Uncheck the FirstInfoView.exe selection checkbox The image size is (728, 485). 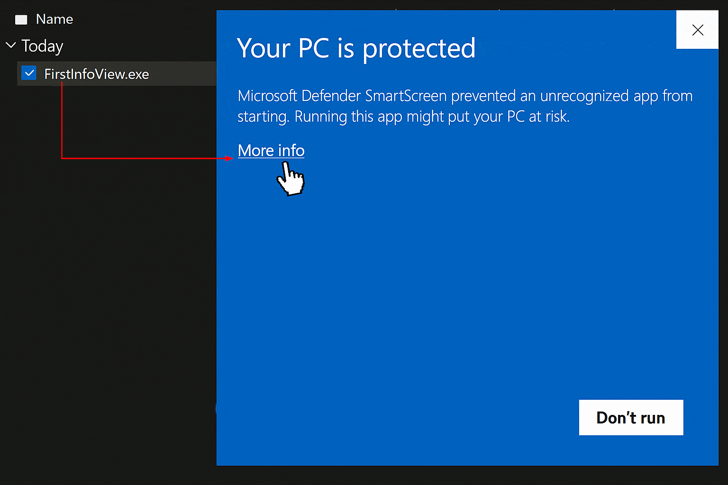(29, 73)
